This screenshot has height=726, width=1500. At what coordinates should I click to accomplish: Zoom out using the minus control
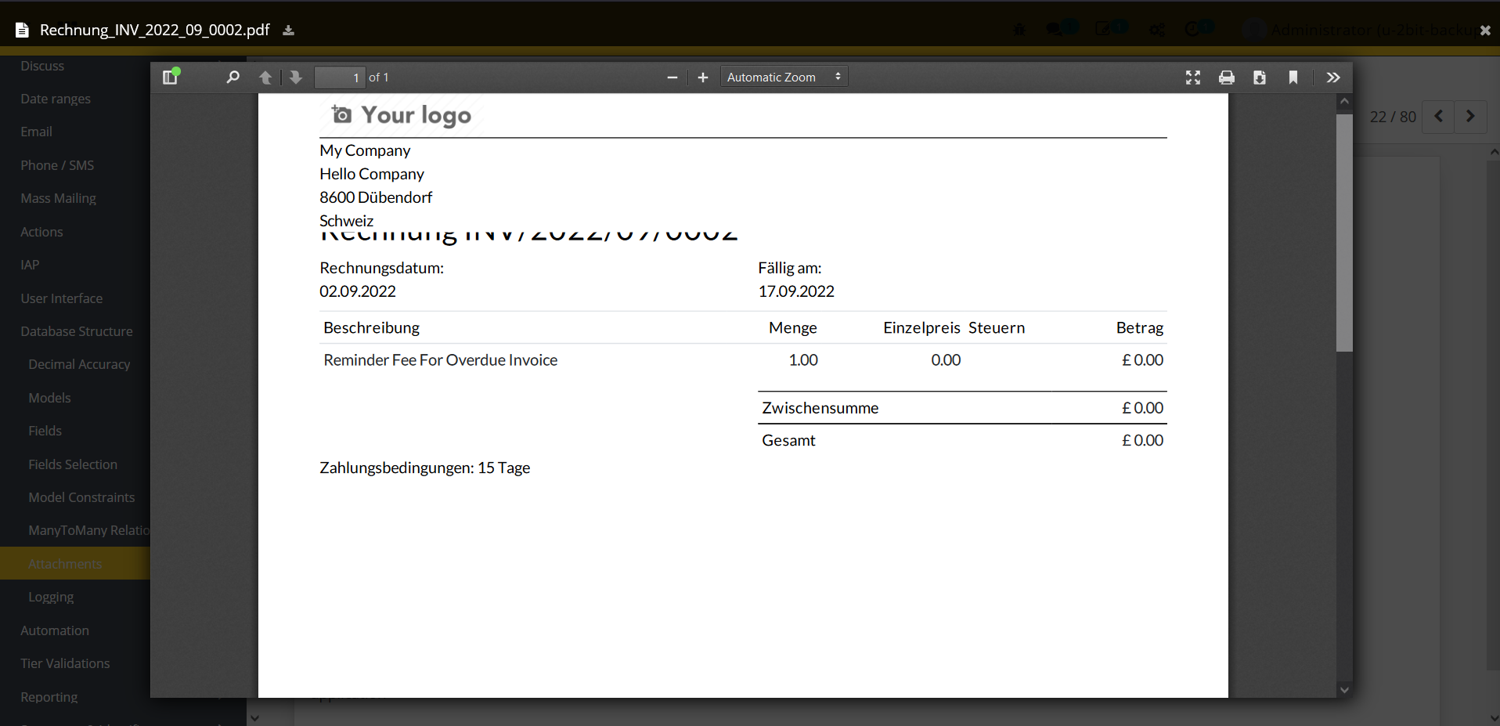[x=672, y=77]
